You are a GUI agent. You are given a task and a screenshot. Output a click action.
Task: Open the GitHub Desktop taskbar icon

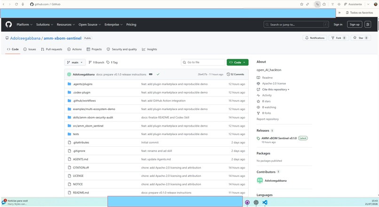pyautogui.click(x=247, y=202)
